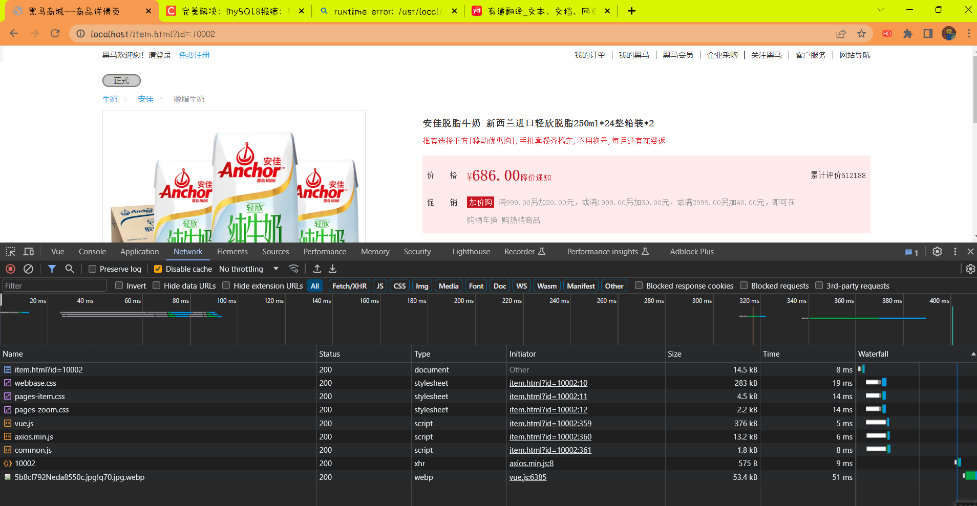
Task: Close the 黑马商城 browser tab
Action: pos(148,11)
